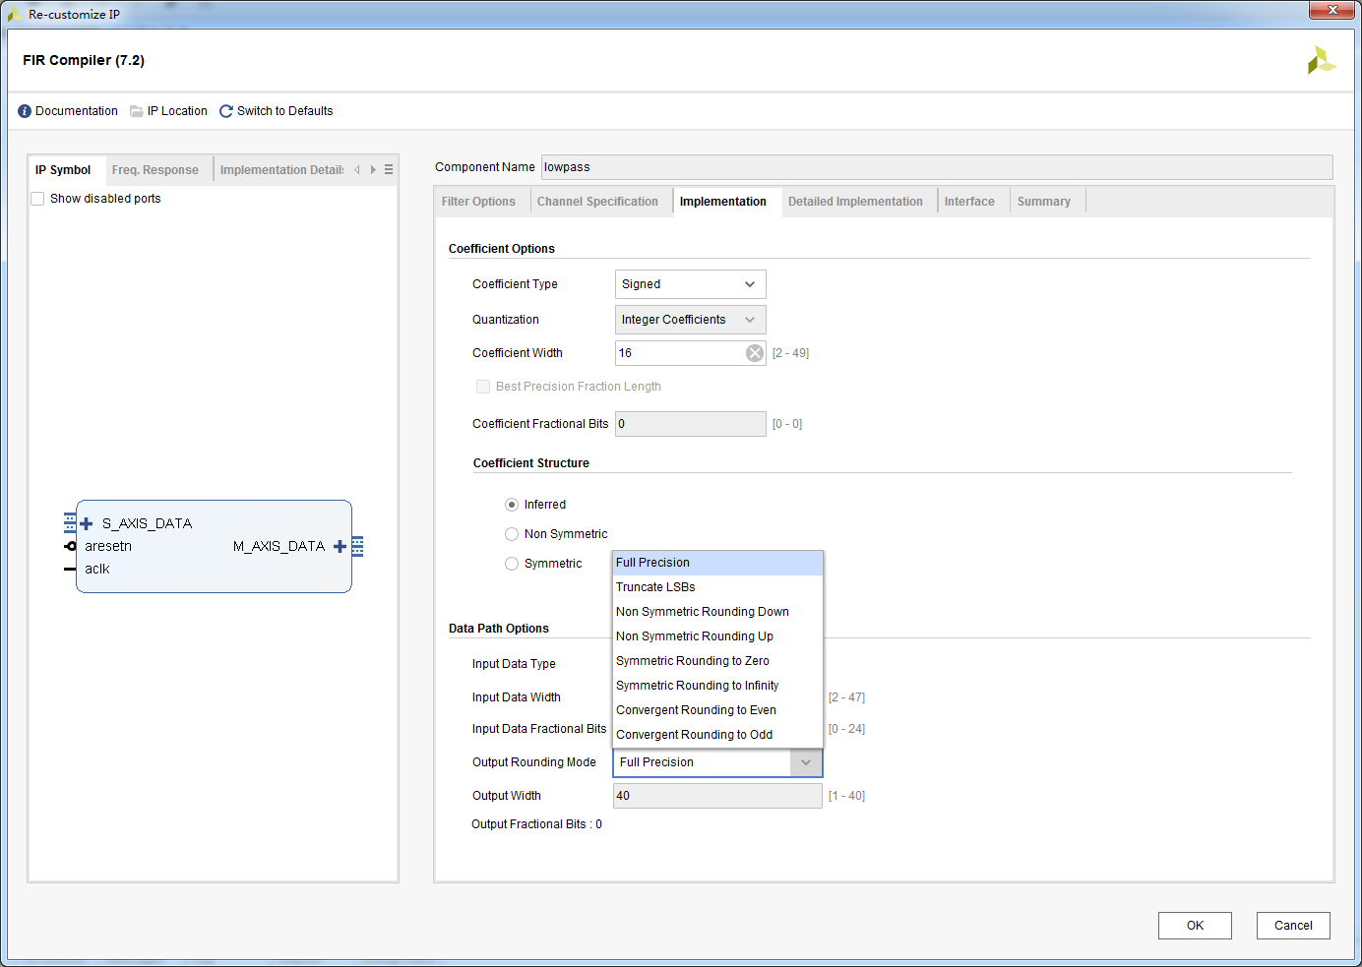1362x967 pixels.
Task: Expand the S_AXIS_DATA port plus icon
Action: pyautogui.click(x=87, y=523)
